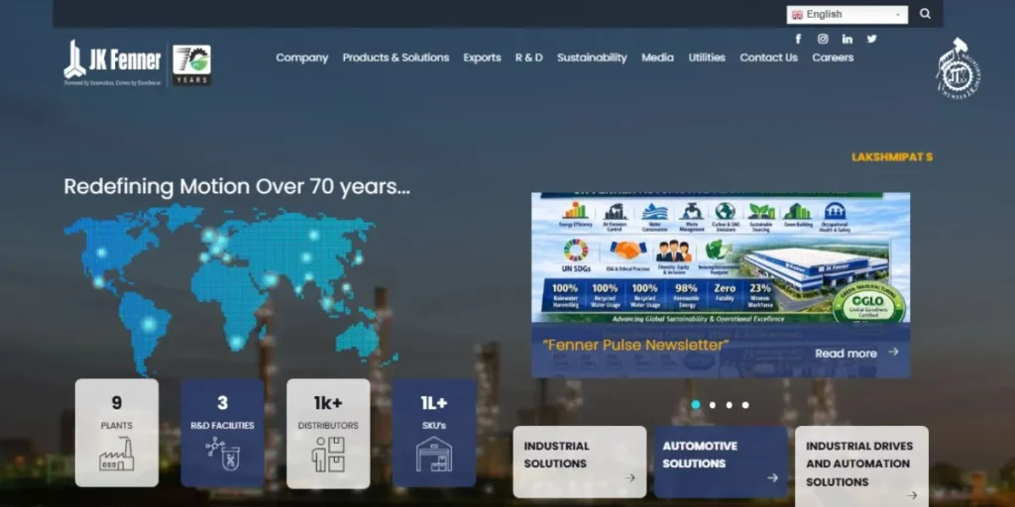The image size is (1015, 507).
Task: Open the Careers page
Action: point(833,57)
